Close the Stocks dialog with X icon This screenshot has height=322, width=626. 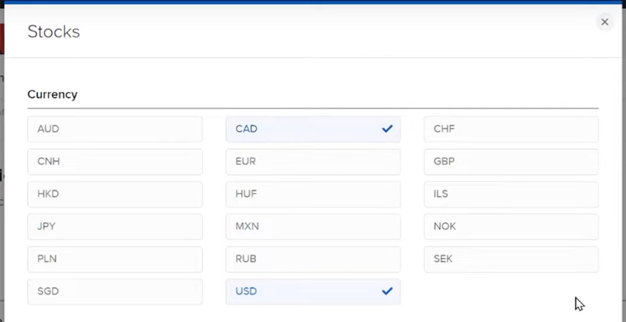click(605, 22)
